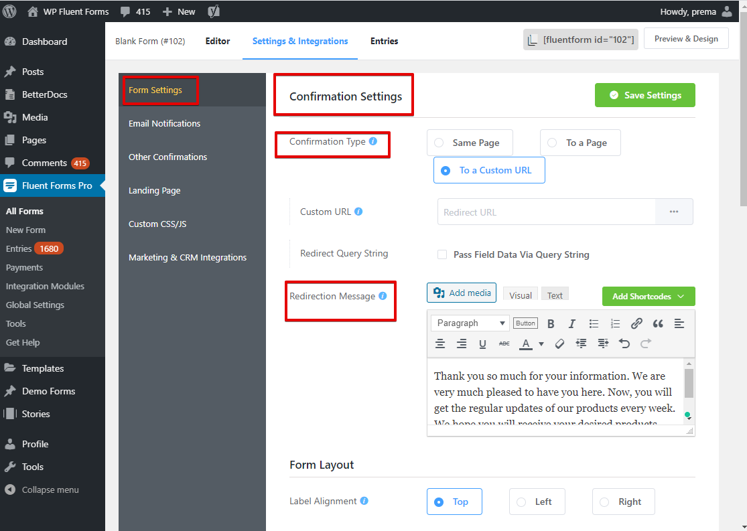This screenshot has height=531, width=747.
Task: Set label alignment to Top
Action: point(454,502)
